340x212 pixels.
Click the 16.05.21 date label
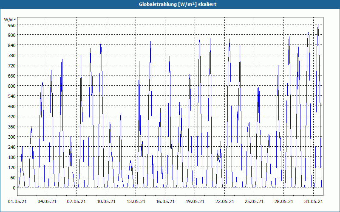(x=165, y=202)
